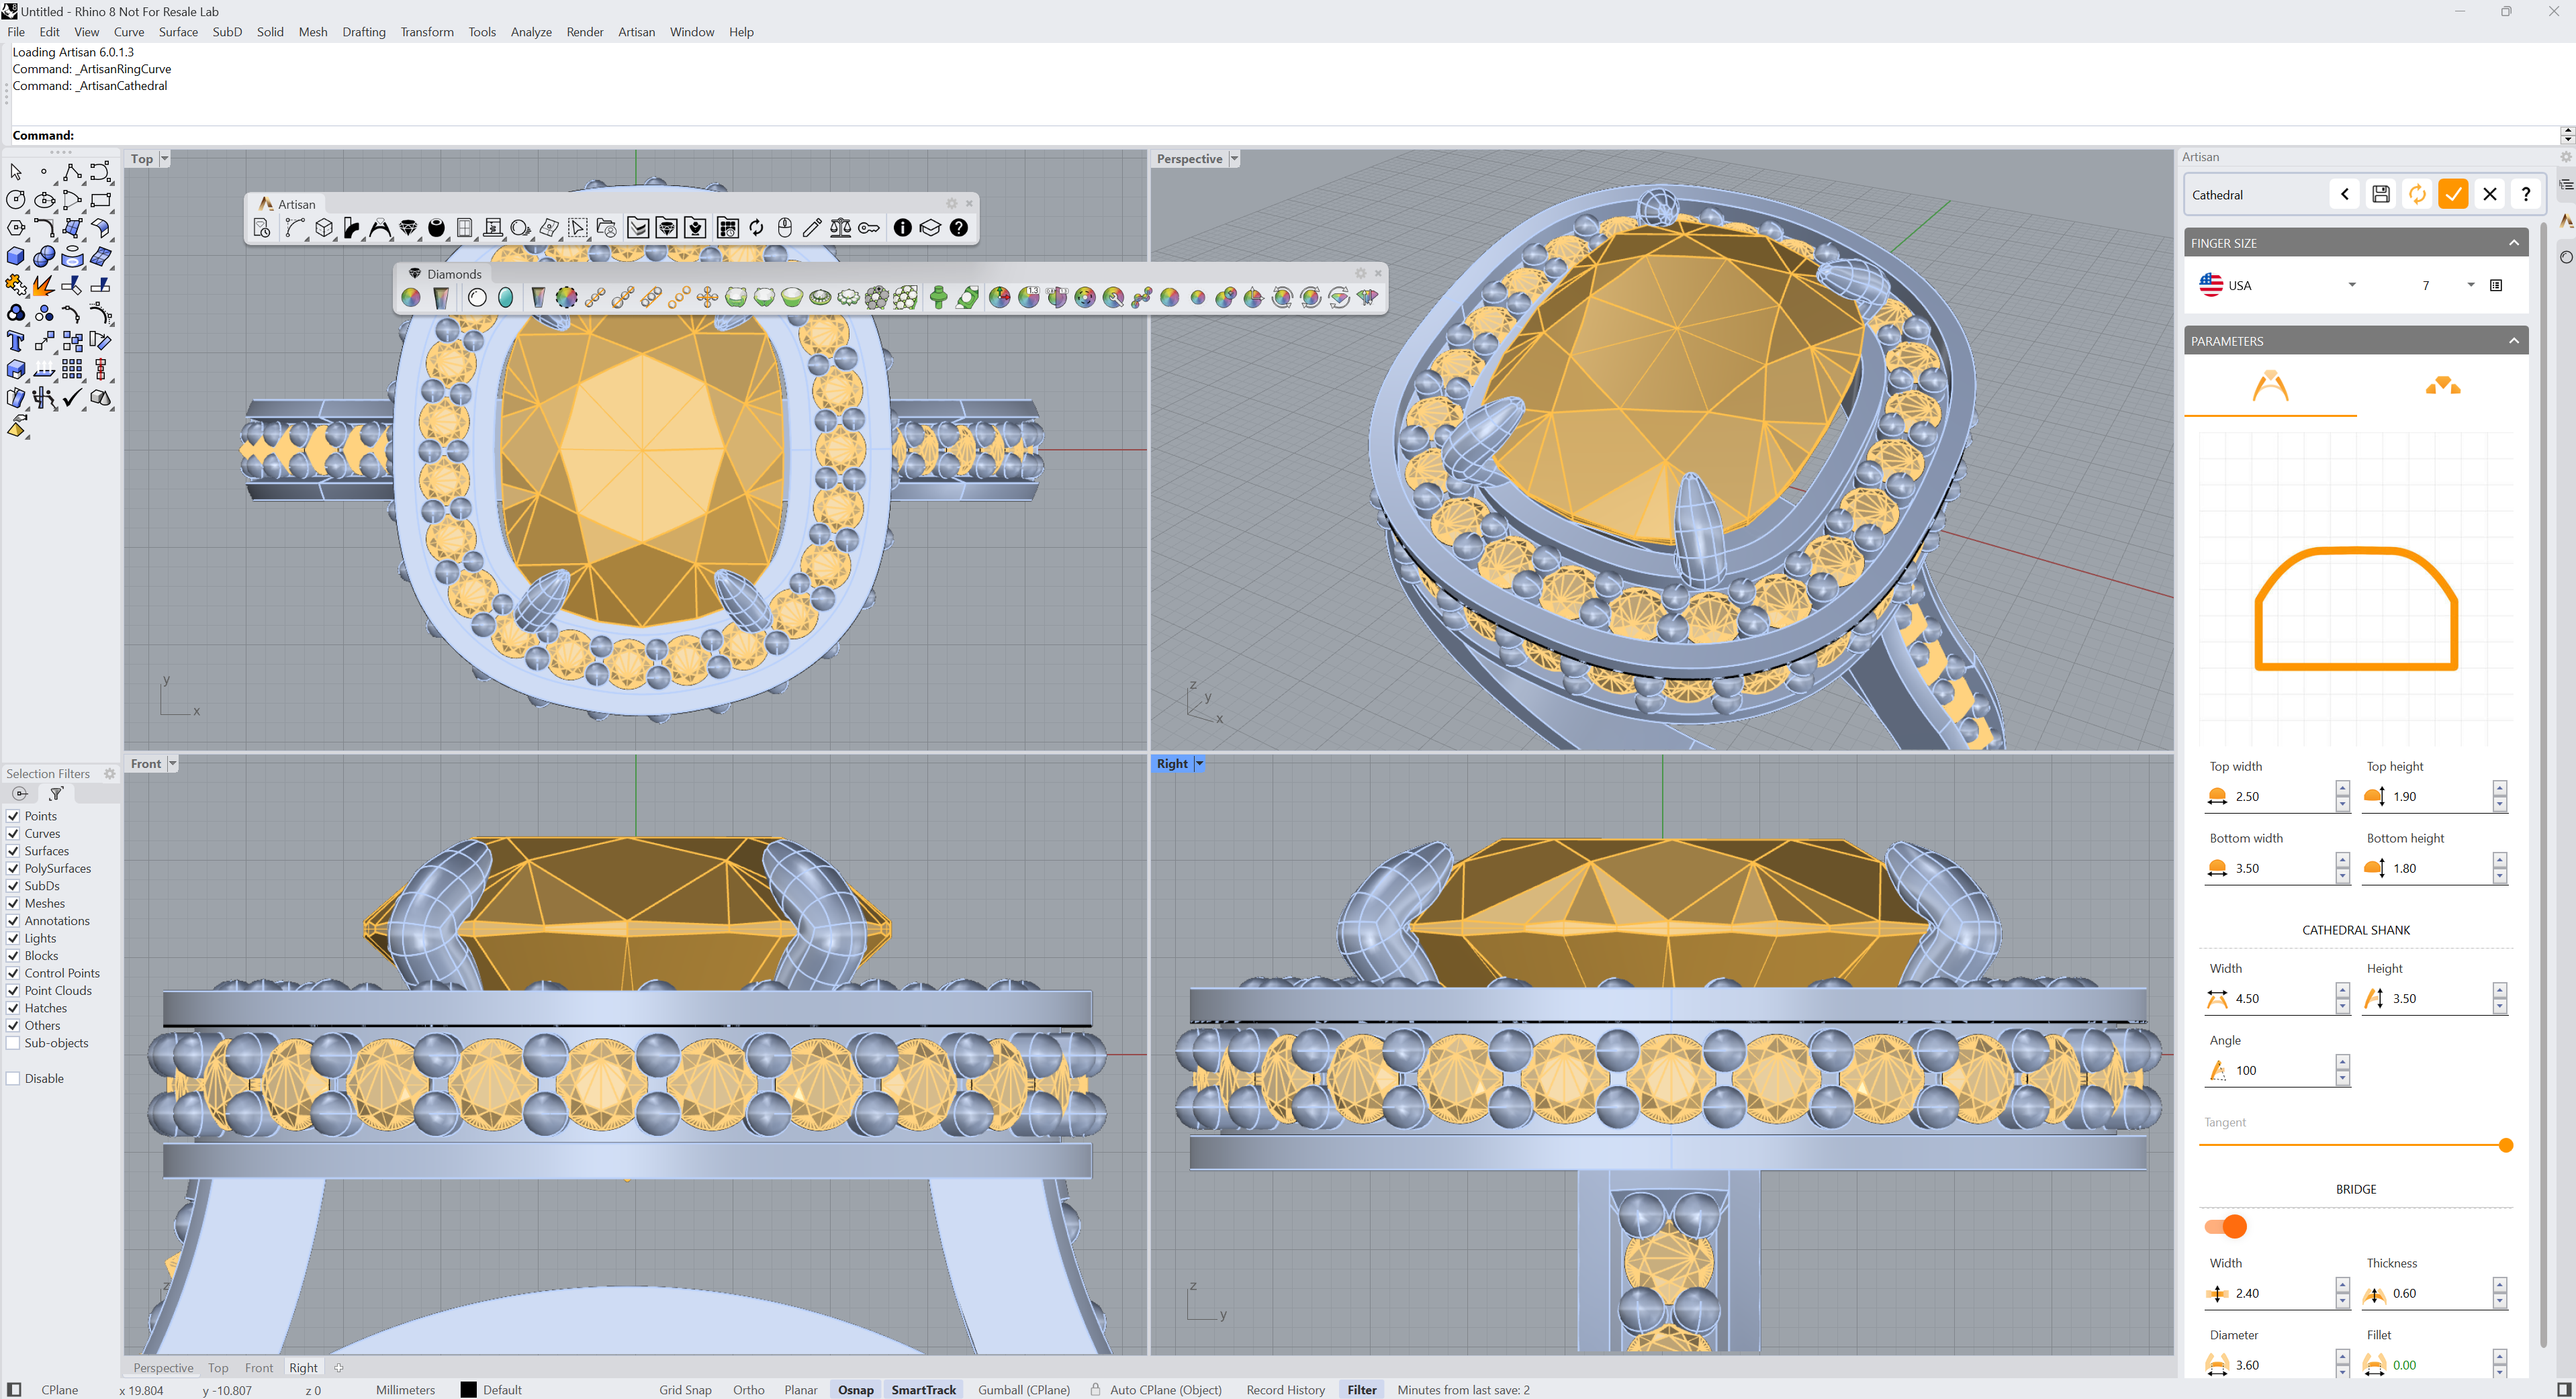
Task: Click the gem icon in Artisan toolbar
Action: [408, 228]
